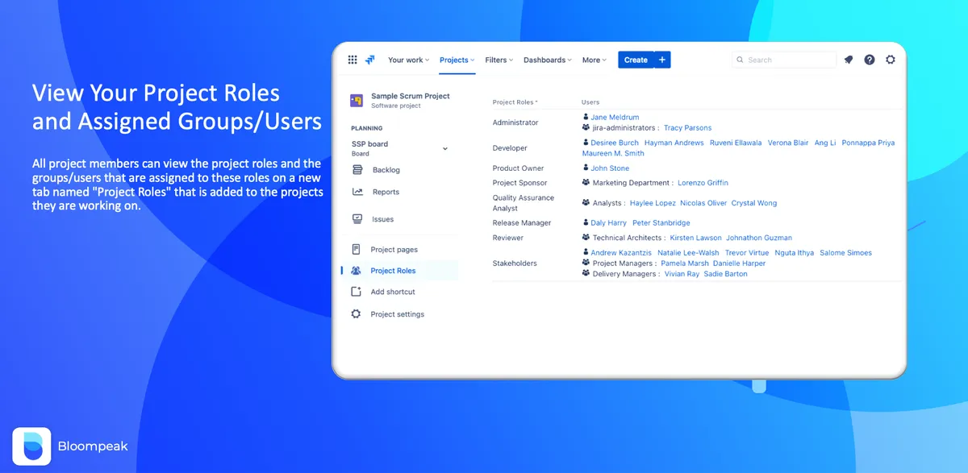This screenshot has width=968, height=473.
Task: Click in the Search field
Action: tap(784, 60)
